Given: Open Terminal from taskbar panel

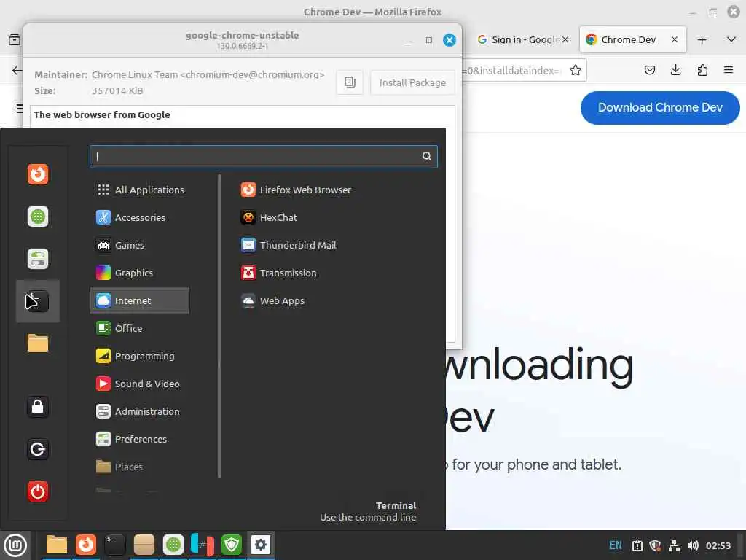Looking at the screenshot, I should click(x=114, y=545).
